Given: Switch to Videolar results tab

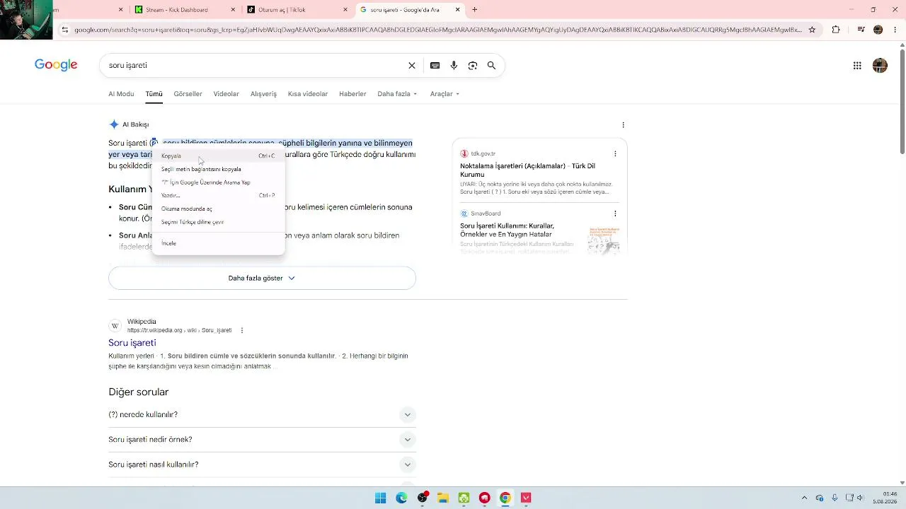Looking at the screenshot, I should (x=226, y=94).
